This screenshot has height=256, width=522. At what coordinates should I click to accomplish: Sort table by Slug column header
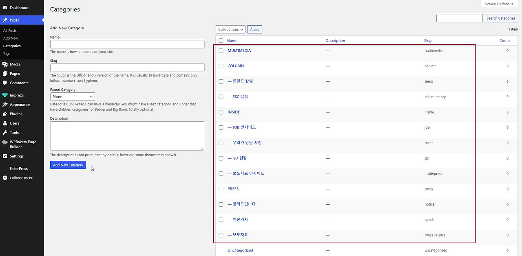pos(428,41)
